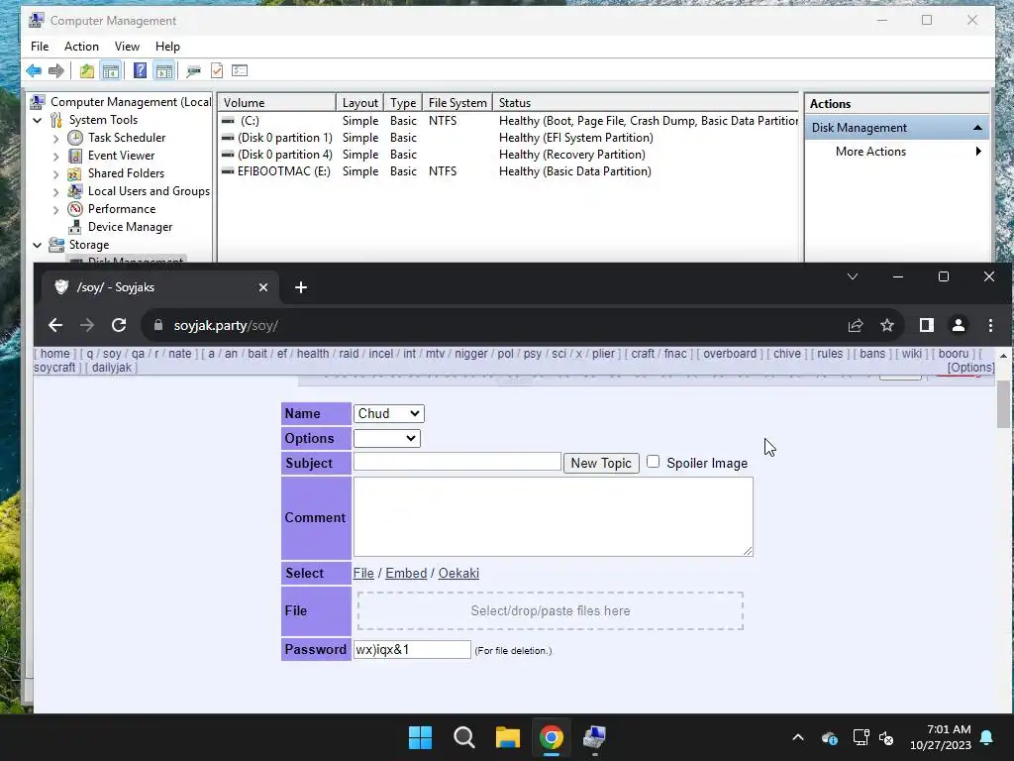Screen dimensions: 1014x761
Task: Click the Oekaki link
Action: tap(458, 574)
